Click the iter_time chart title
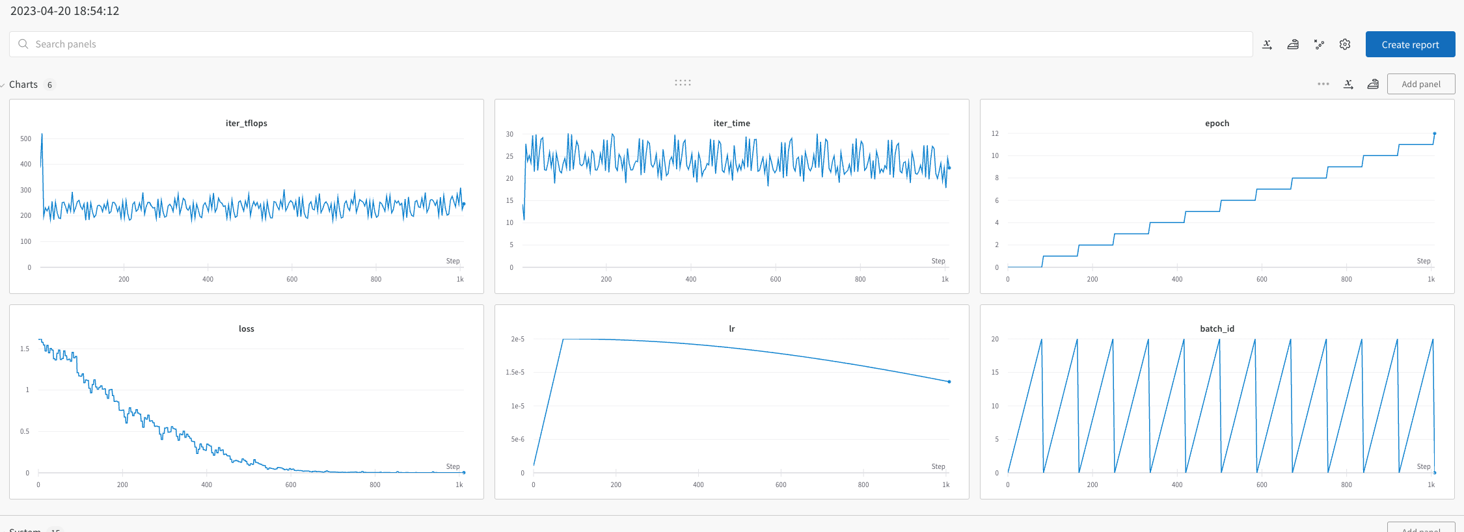 coord(731,123)
